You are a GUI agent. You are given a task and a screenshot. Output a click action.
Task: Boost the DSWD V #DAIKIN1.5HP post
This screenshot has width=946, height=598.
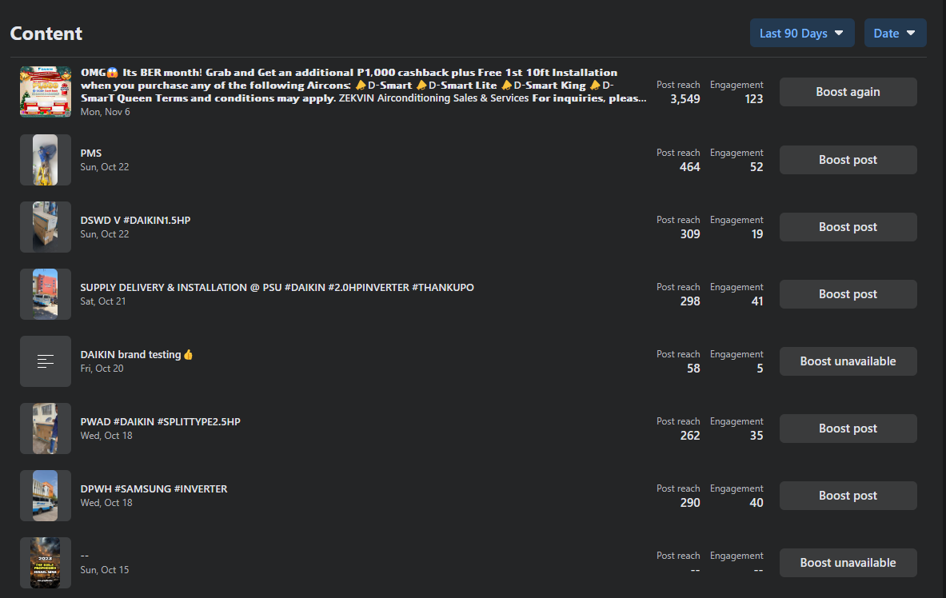pos(848,227)
